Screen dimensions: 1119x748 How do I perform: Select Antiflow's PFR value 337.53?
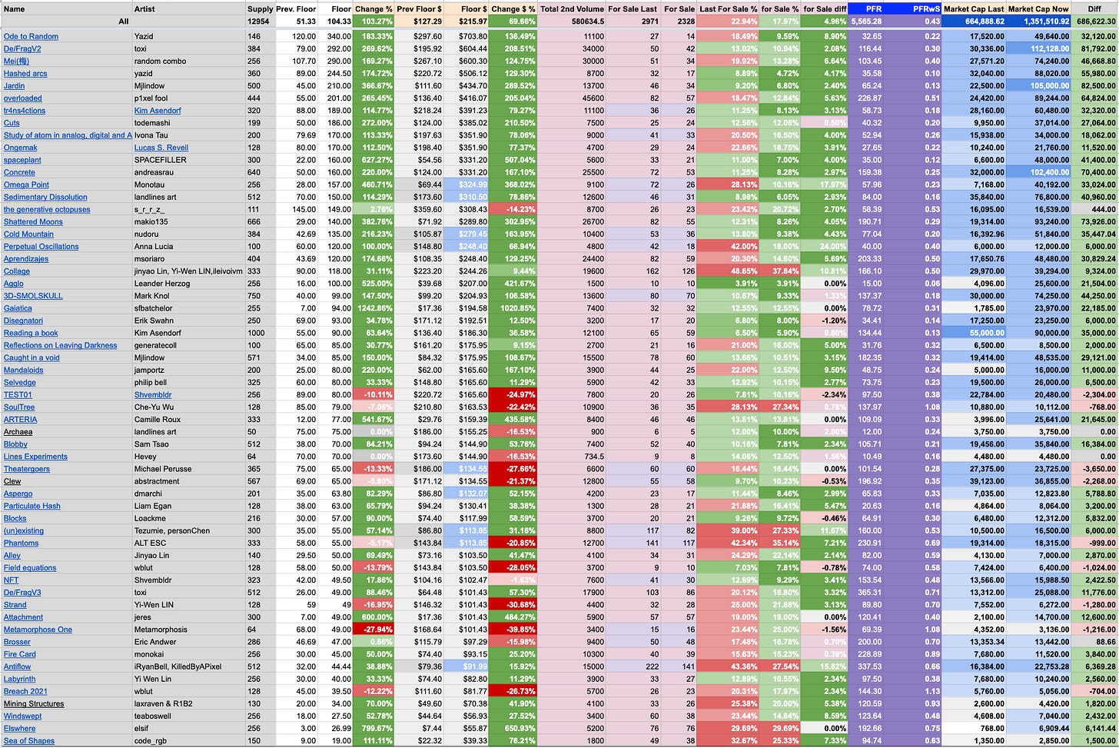tap(866, 667)
